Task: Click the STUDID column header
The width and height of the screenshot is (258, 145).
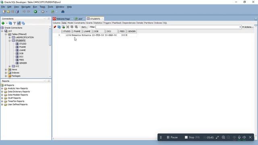Action: (x=66, y=31)
